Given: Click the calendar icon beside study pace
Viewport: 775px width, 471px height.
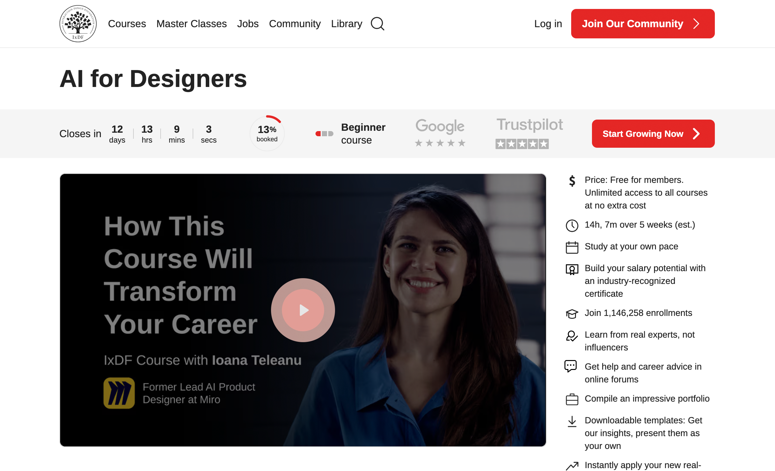Looking at the screenshot, I should coord(572,247).
